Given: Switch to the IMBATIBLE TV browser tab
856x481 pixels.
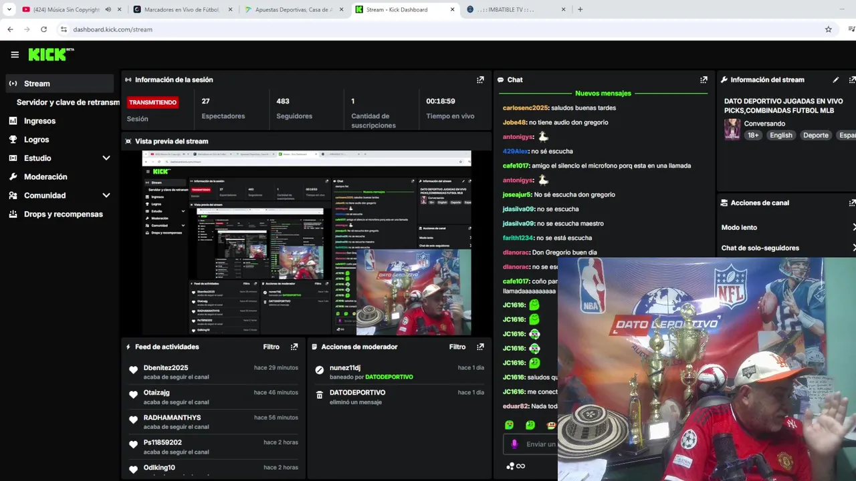Looking at the screenshot, I should coord(515,9).
